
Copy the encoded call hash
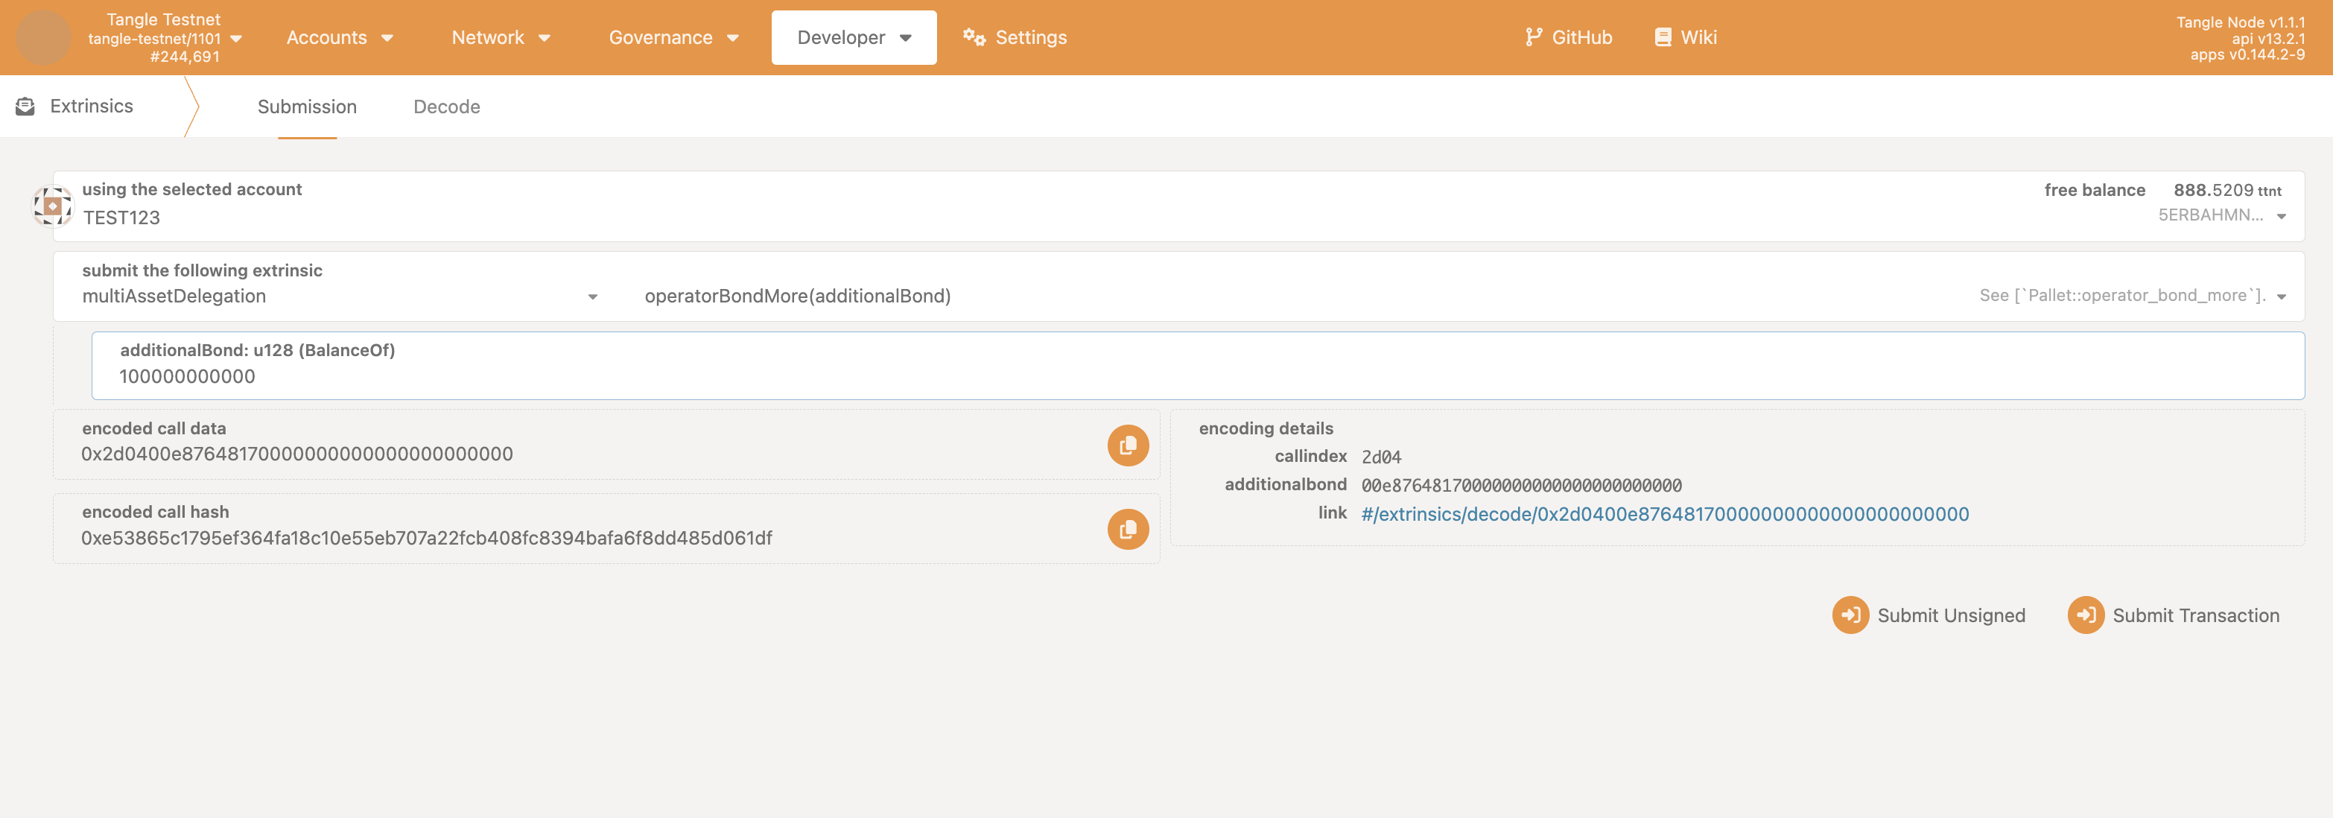[1128, 529]
